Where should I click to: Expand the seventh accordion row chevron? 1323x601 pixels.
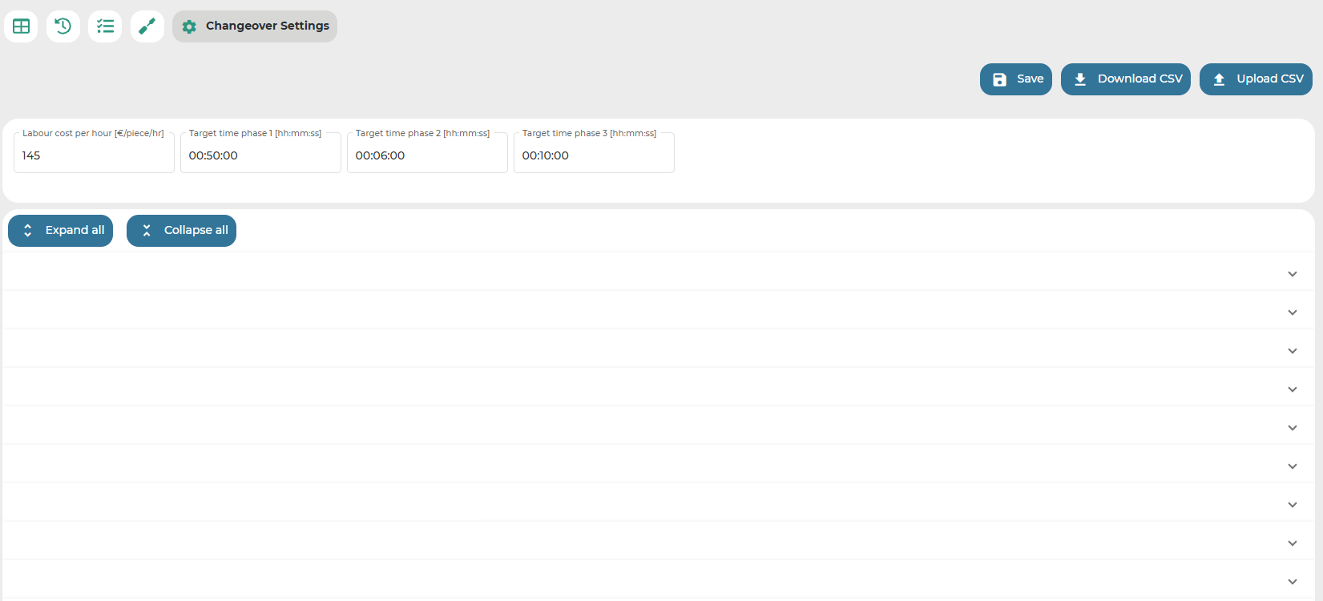point(1292,505)
